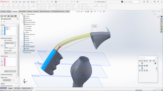This screenshot has width=163, height=91.
Task: Click the pink Guide Curves selection bar
Action: (5, 62)
